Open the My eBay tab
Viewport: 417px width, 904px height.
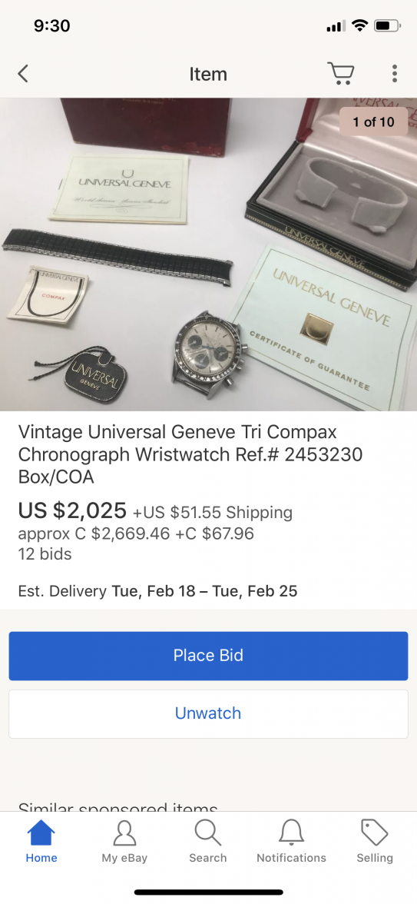point(124,842)
